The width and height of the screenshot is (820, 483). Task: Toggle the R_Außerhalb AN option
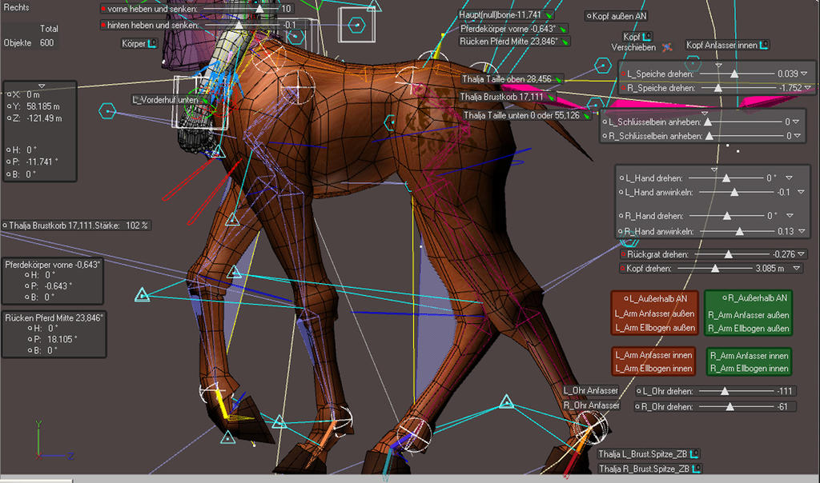pyautogui.click(x=725, y=298)
